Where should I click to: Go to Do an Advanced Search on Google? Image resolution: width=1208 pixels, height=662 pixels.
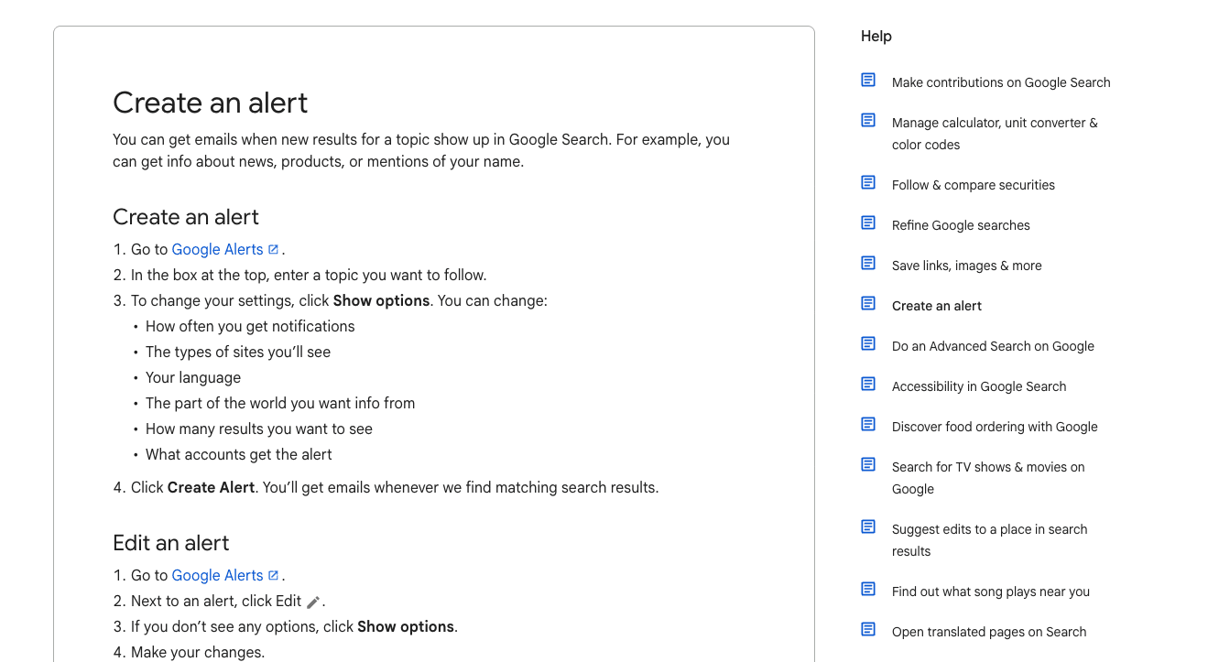coord(993,346)
